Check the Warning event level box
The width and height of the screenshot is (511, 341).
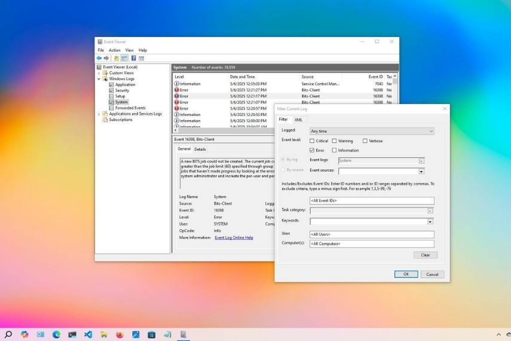click(334, 141)
